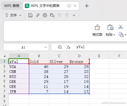Click the green S spreadsheet tab icon
This screenshot has height=106, width=127.
(x=27, y=6)
